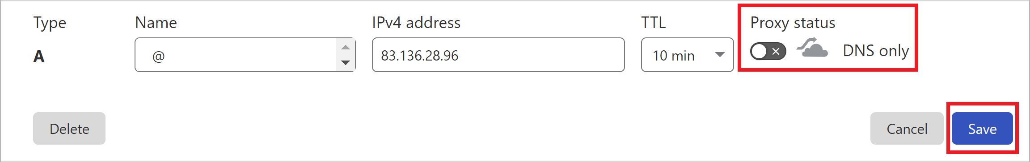Click the IPv4 address label
1030x162 pixels.
coord(416,23)
